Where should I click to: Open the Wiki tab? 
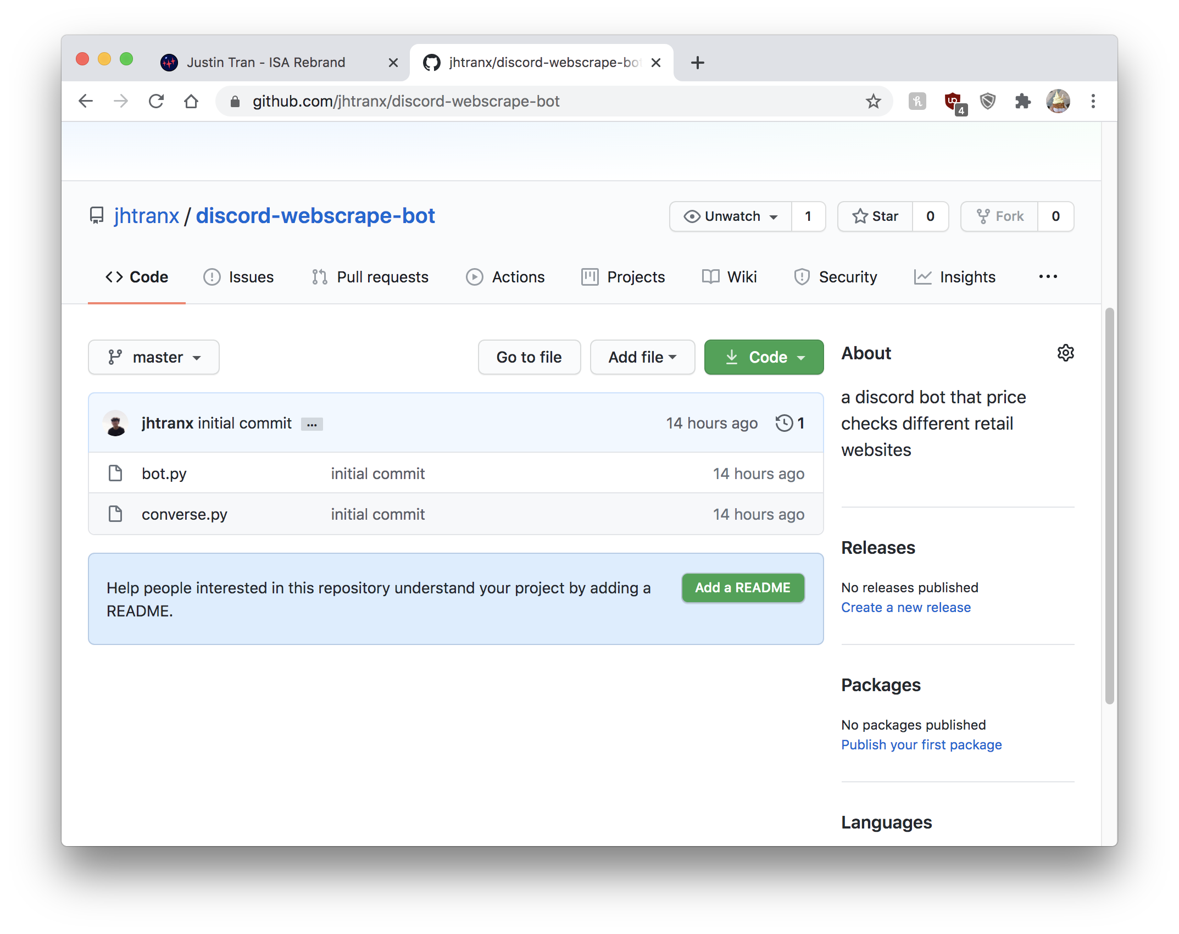click(730, 277)
